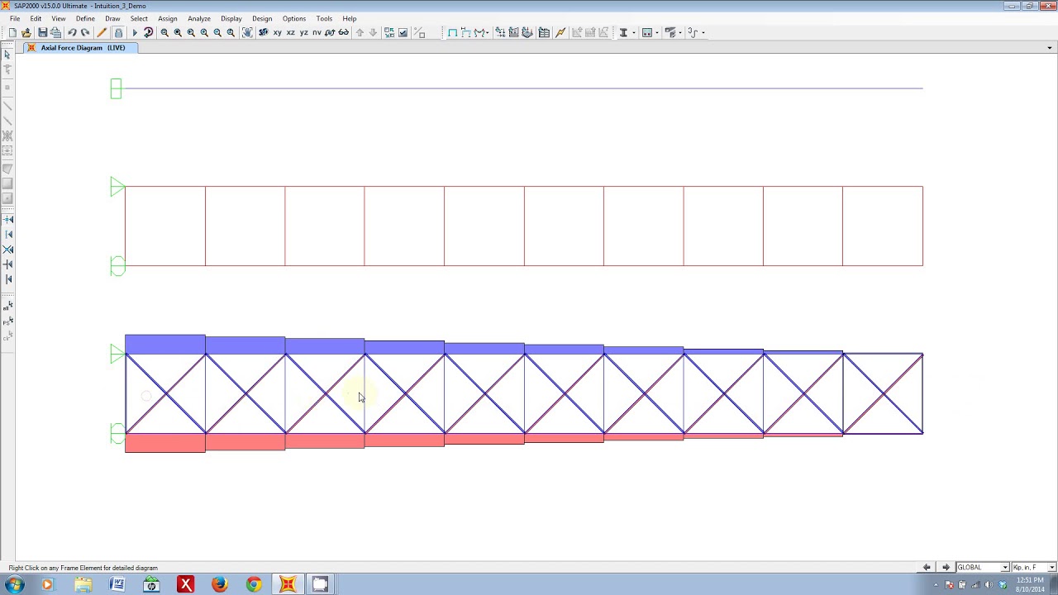
Task: Click the Rubber Band Zoom magnifier
Action: point(164,33)
